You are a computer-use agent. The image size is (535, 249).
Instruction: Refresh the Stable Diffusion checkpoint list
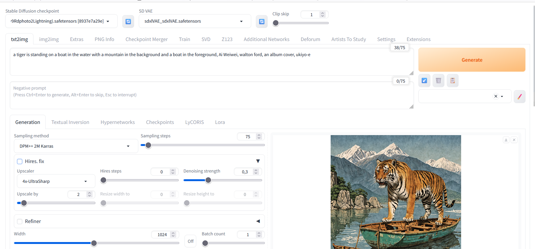(x=128, y=21)
